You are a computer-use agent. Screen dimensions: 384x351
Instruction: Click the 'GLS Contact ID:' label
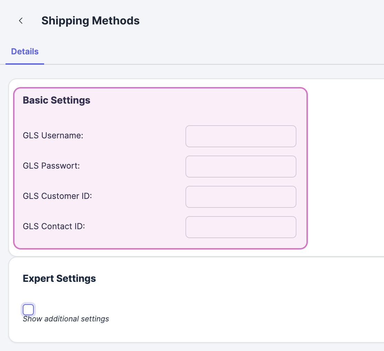click(x=54, y=226)
